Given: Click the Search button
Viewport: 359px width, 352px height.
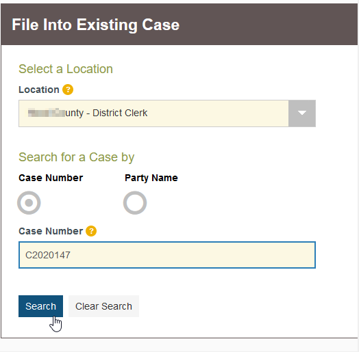Looking at the screenshot, I should (x=40, y=306).
